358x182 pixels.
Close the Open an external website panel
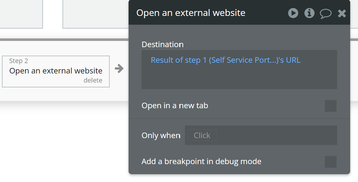[x=342, y=13]
